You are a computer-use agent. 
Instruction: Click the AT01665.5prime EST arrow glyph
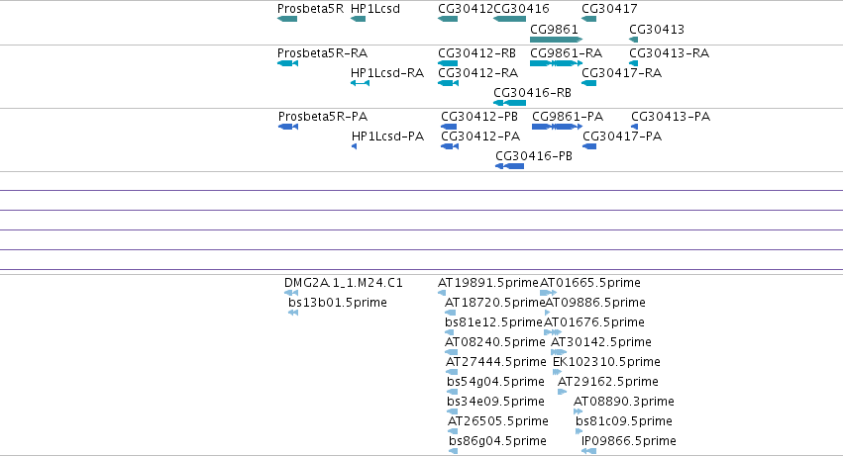549,293
